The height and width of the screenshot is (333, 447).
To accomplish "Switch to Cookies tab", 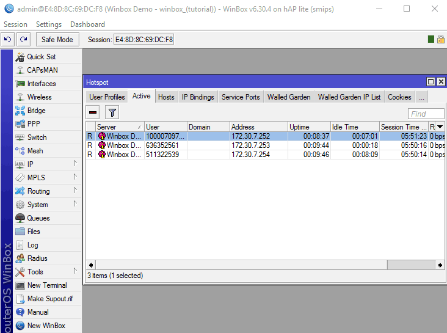I will [399, 97].
